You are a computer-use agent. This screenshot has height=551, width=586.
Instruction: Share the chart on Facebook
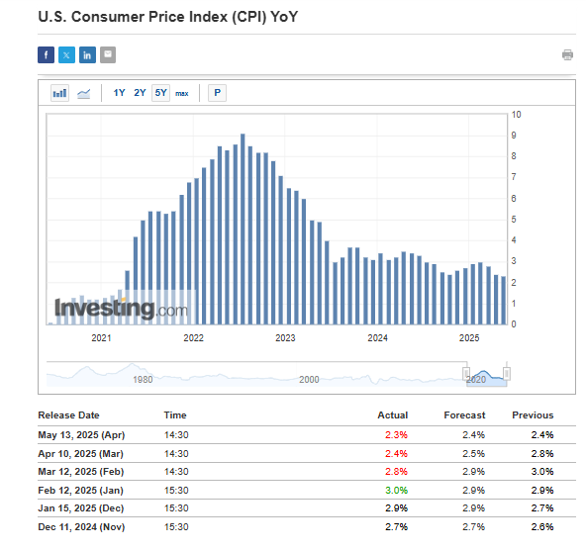point(46,55)
